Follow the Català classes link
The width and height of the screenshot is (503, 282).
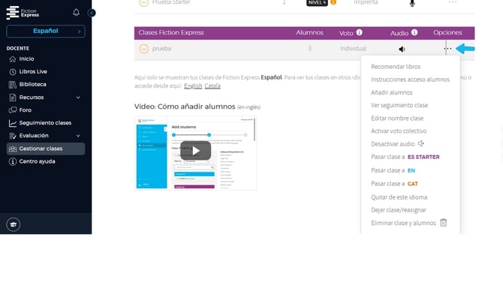[212, 86]
